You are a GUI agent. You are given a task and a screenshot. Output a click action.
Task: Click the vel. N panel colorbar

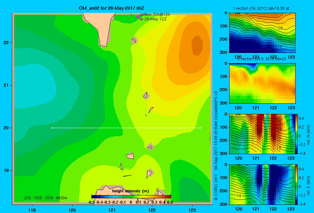click(x=297, y=134)
